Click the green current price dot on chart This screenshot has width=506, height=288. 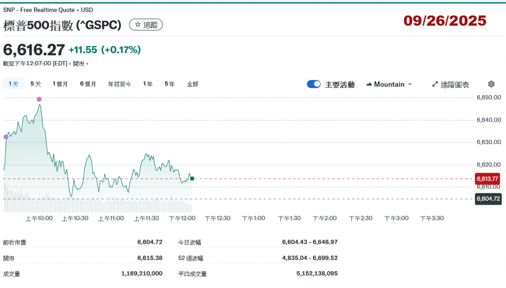192,179
